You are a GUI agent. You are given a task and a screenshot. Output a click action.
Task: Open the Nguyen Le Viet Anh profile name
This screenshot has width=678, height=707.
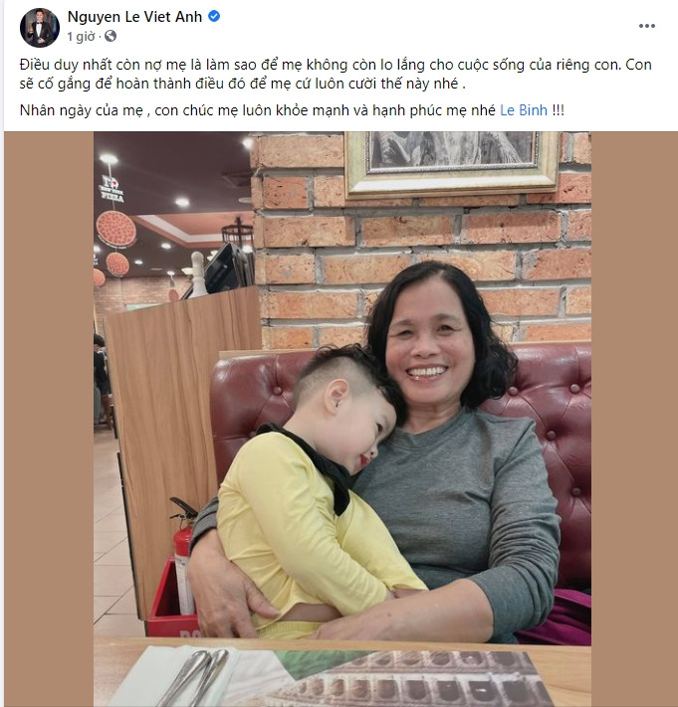[x=134, y=17]
